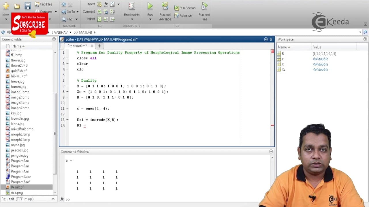Navigate back with the blue left arrow
The image size is (369, 207).
(x=64, y=4)
